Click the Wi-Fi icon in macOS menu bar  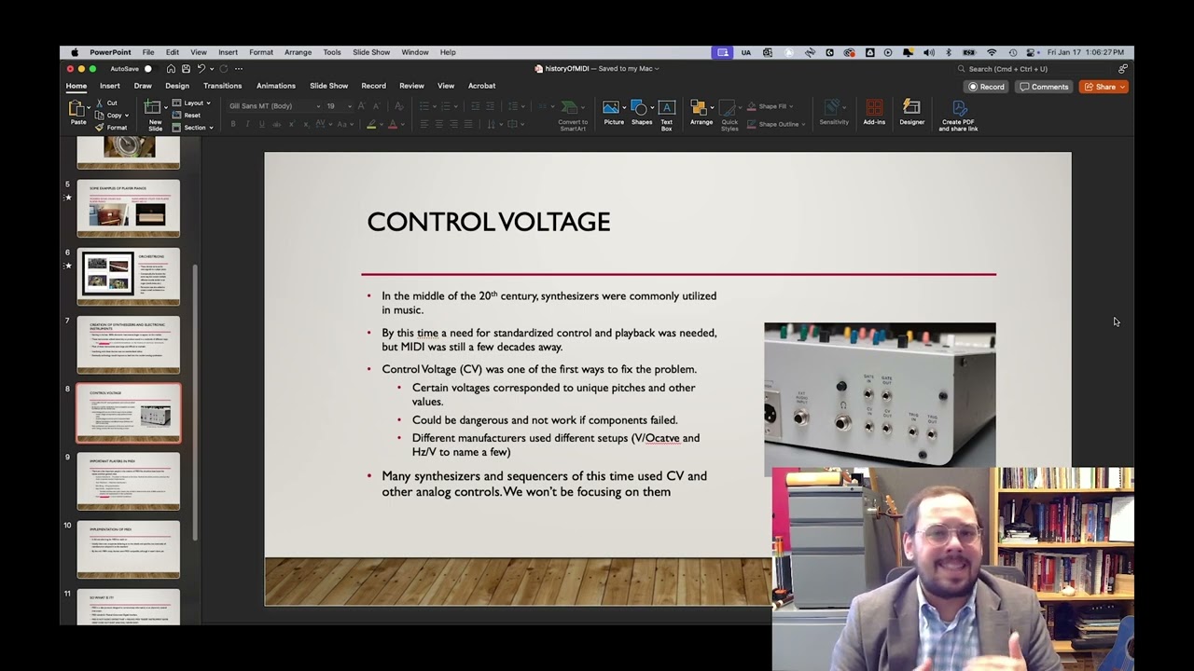tap(992, 52)
